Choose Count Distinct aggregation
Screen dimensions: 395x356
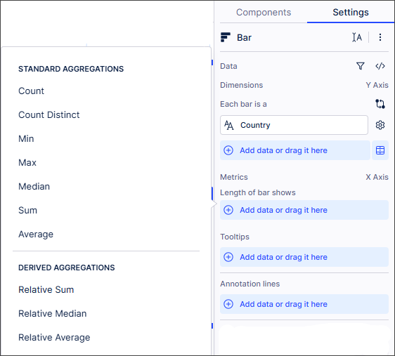49,114
